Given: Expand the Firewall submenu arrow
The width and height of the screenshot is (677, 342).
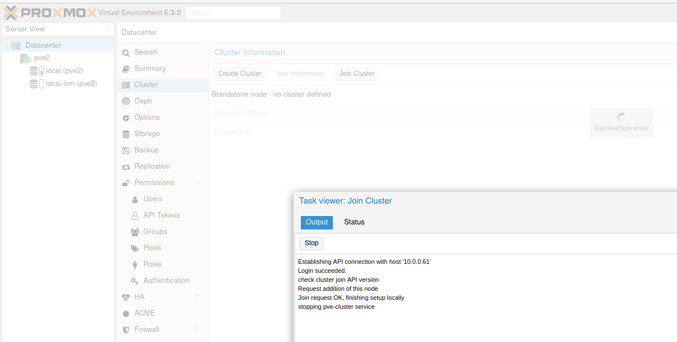Looking at the screenshot, I should point(197,330).
